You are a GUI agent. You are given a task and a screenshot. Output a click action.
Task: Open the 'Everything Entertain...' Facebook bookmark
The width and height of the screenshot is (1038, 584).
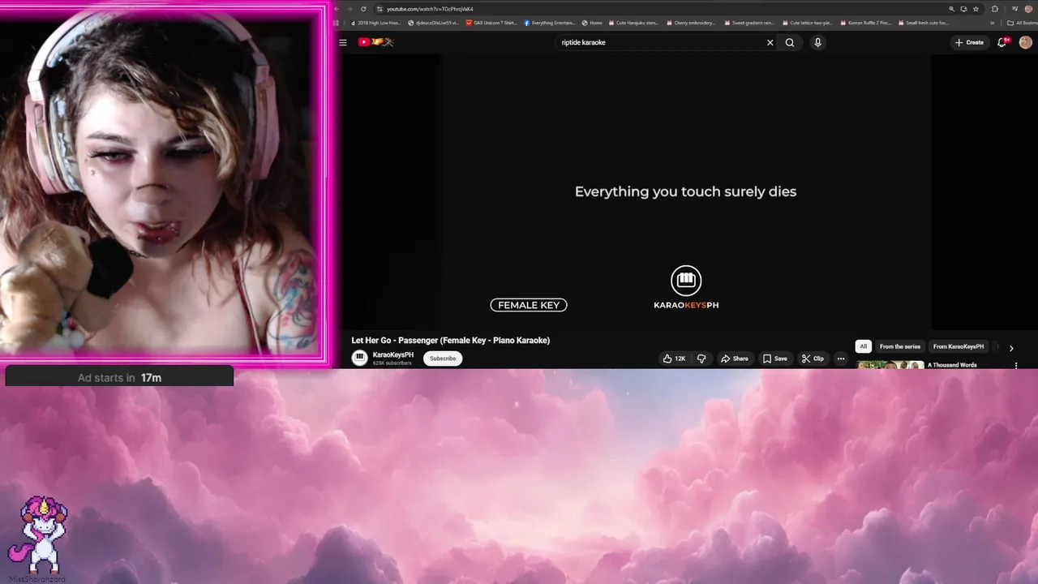click(x=551, y=23)
